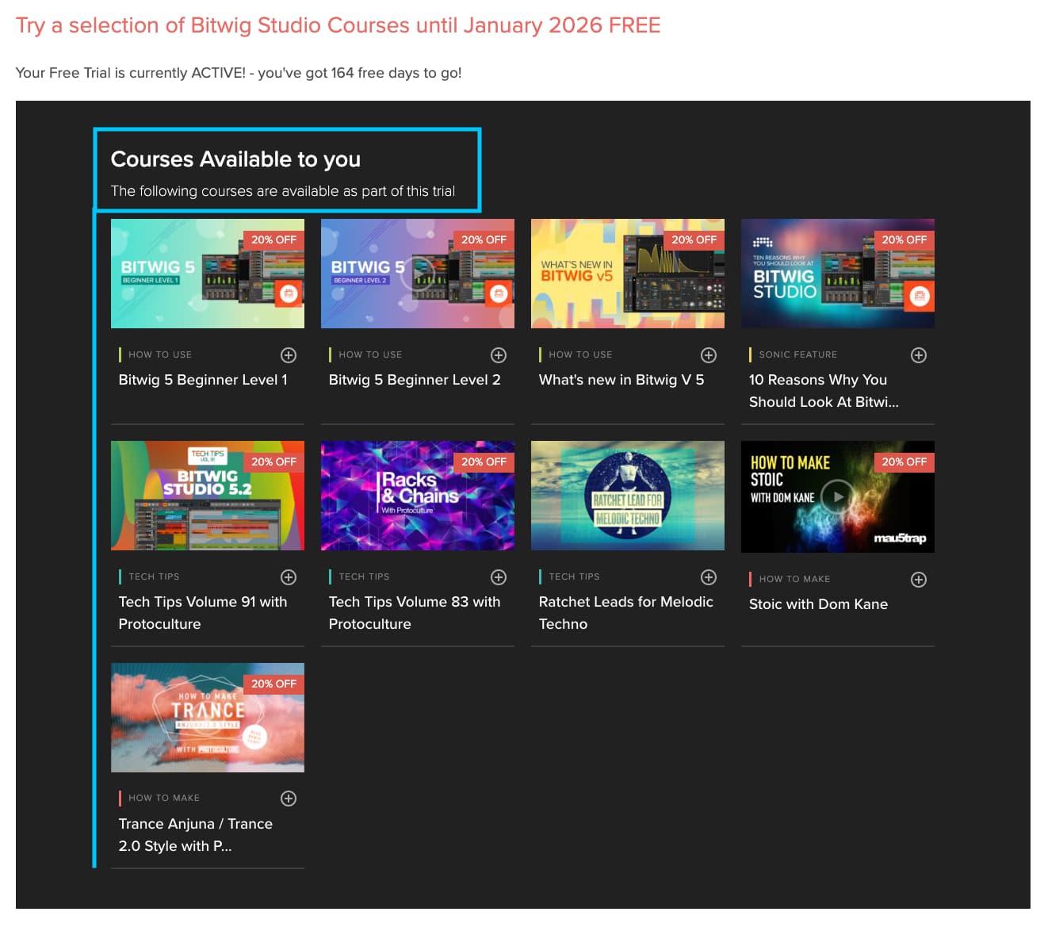
Task: Open Ten Reasons Bitwig Studio thumbnail
Action: point(838,274)
